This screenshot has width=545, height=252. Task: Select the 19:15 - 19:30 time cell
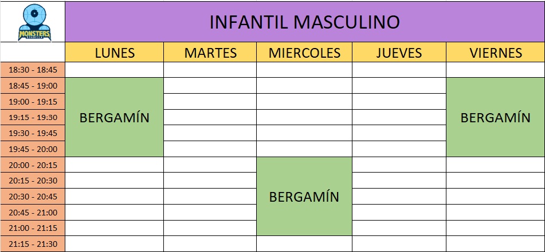tap(33, 117)
